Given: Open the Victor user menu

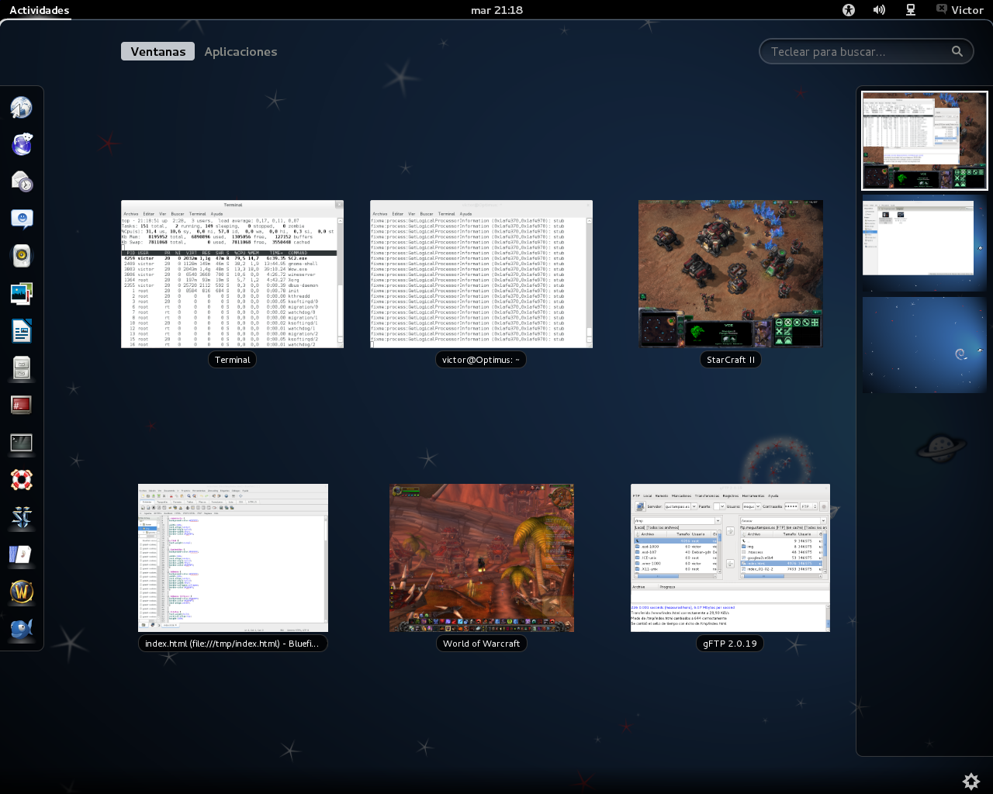Looking at the screenshot, I should pyautogui.click(x=960, y=10).
